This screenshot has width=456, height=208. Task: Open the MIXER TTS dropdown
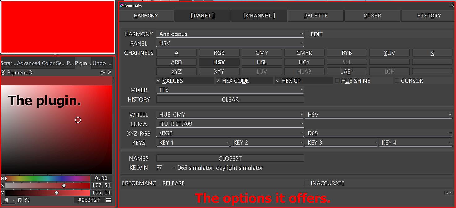coord(230,90)
